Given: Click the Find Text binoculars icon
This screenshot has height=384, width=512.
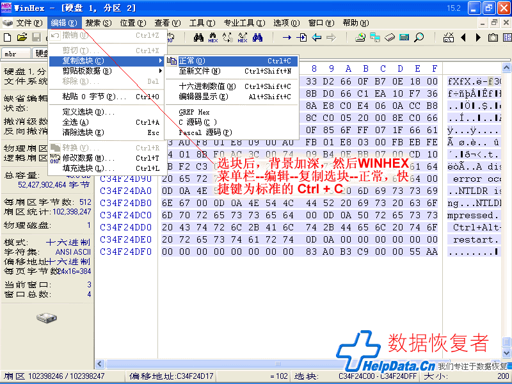Looking at the screenshot, I should pyautogui.click(x=198, y=38).
